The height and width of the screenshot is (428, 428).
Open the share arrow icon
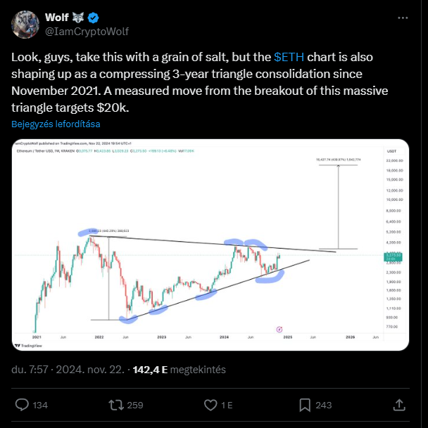(x=398, y=405)
